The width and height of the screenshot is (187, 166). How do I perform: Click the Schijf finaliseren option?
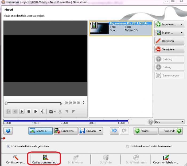click(x=136, y=159)
